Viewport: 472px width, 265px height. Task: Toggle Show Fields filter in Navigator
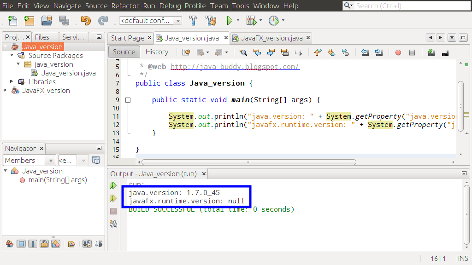21,244
